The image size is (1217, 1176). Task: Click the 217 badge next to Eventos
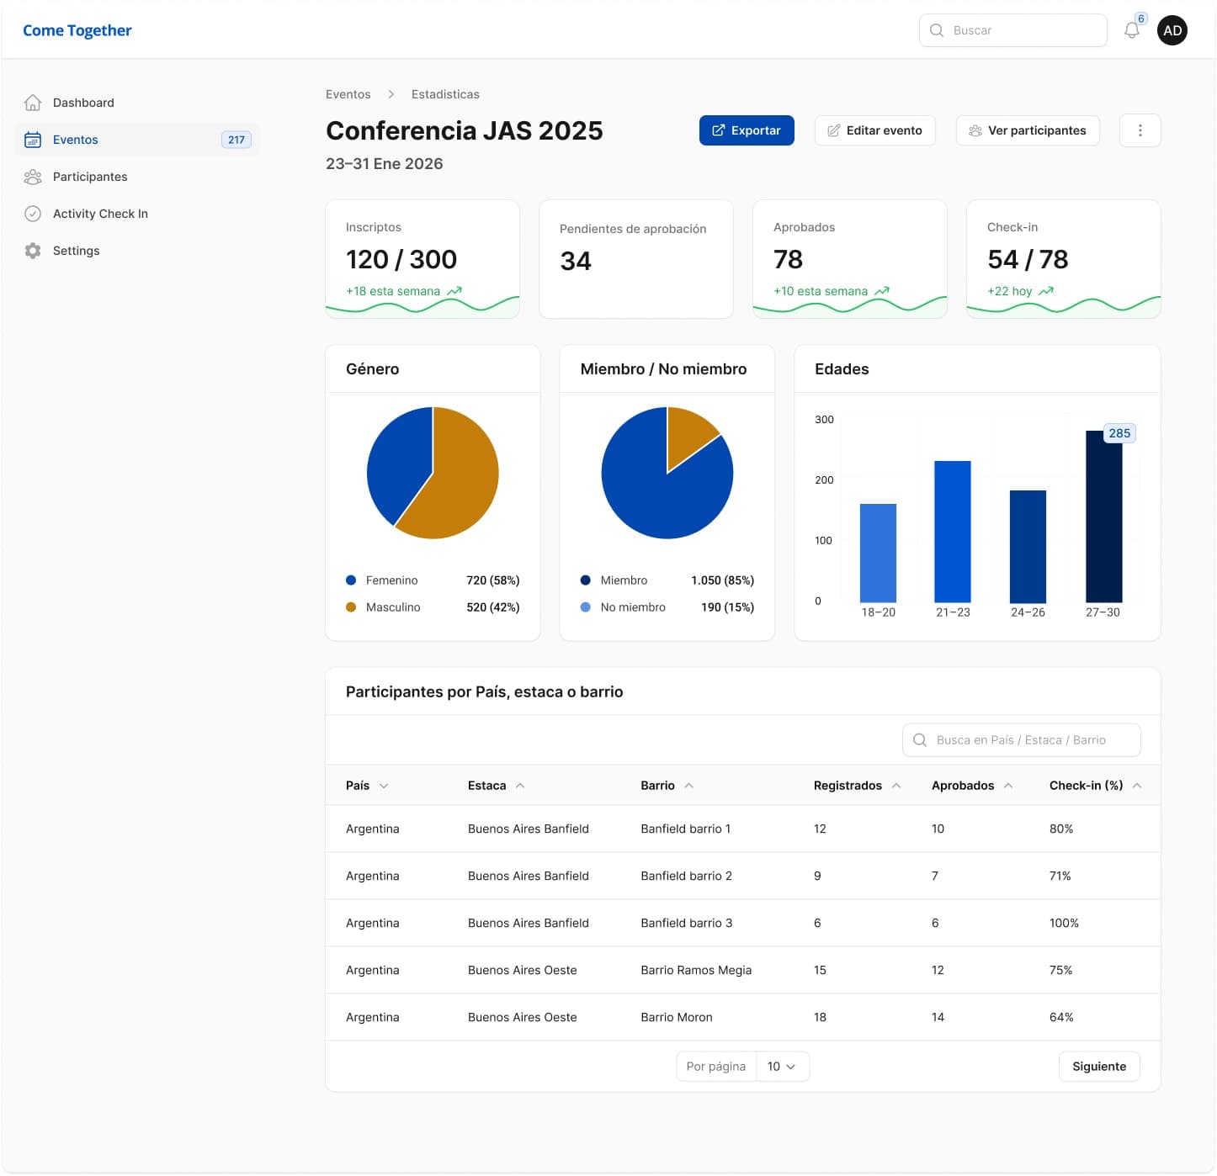point(236,140)
